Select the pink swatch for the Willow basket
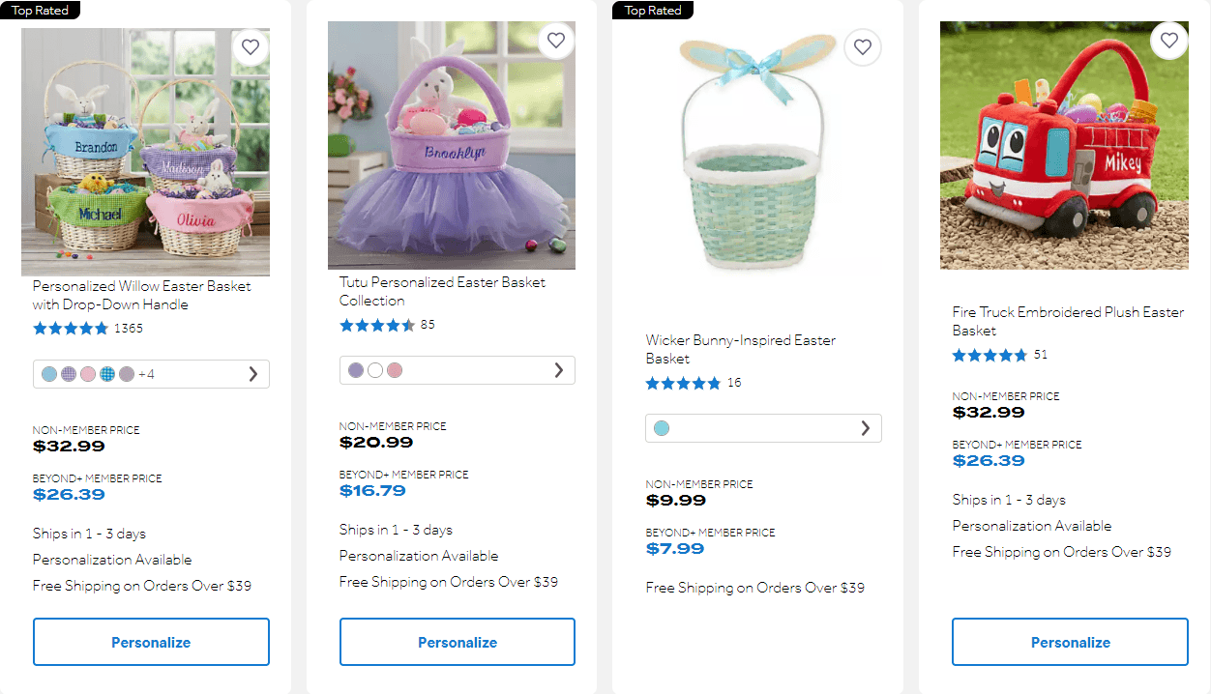Viewport: 1211px width, 694px height. coord(88,373)
